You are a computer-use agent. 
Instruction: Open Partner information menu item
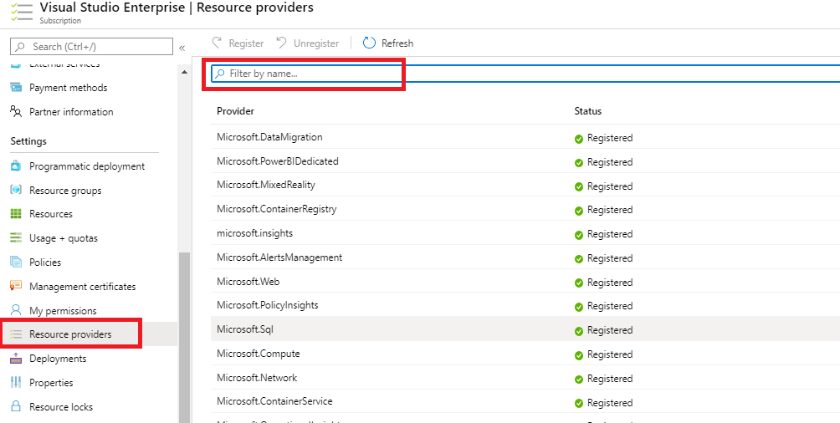pos(71,112)
